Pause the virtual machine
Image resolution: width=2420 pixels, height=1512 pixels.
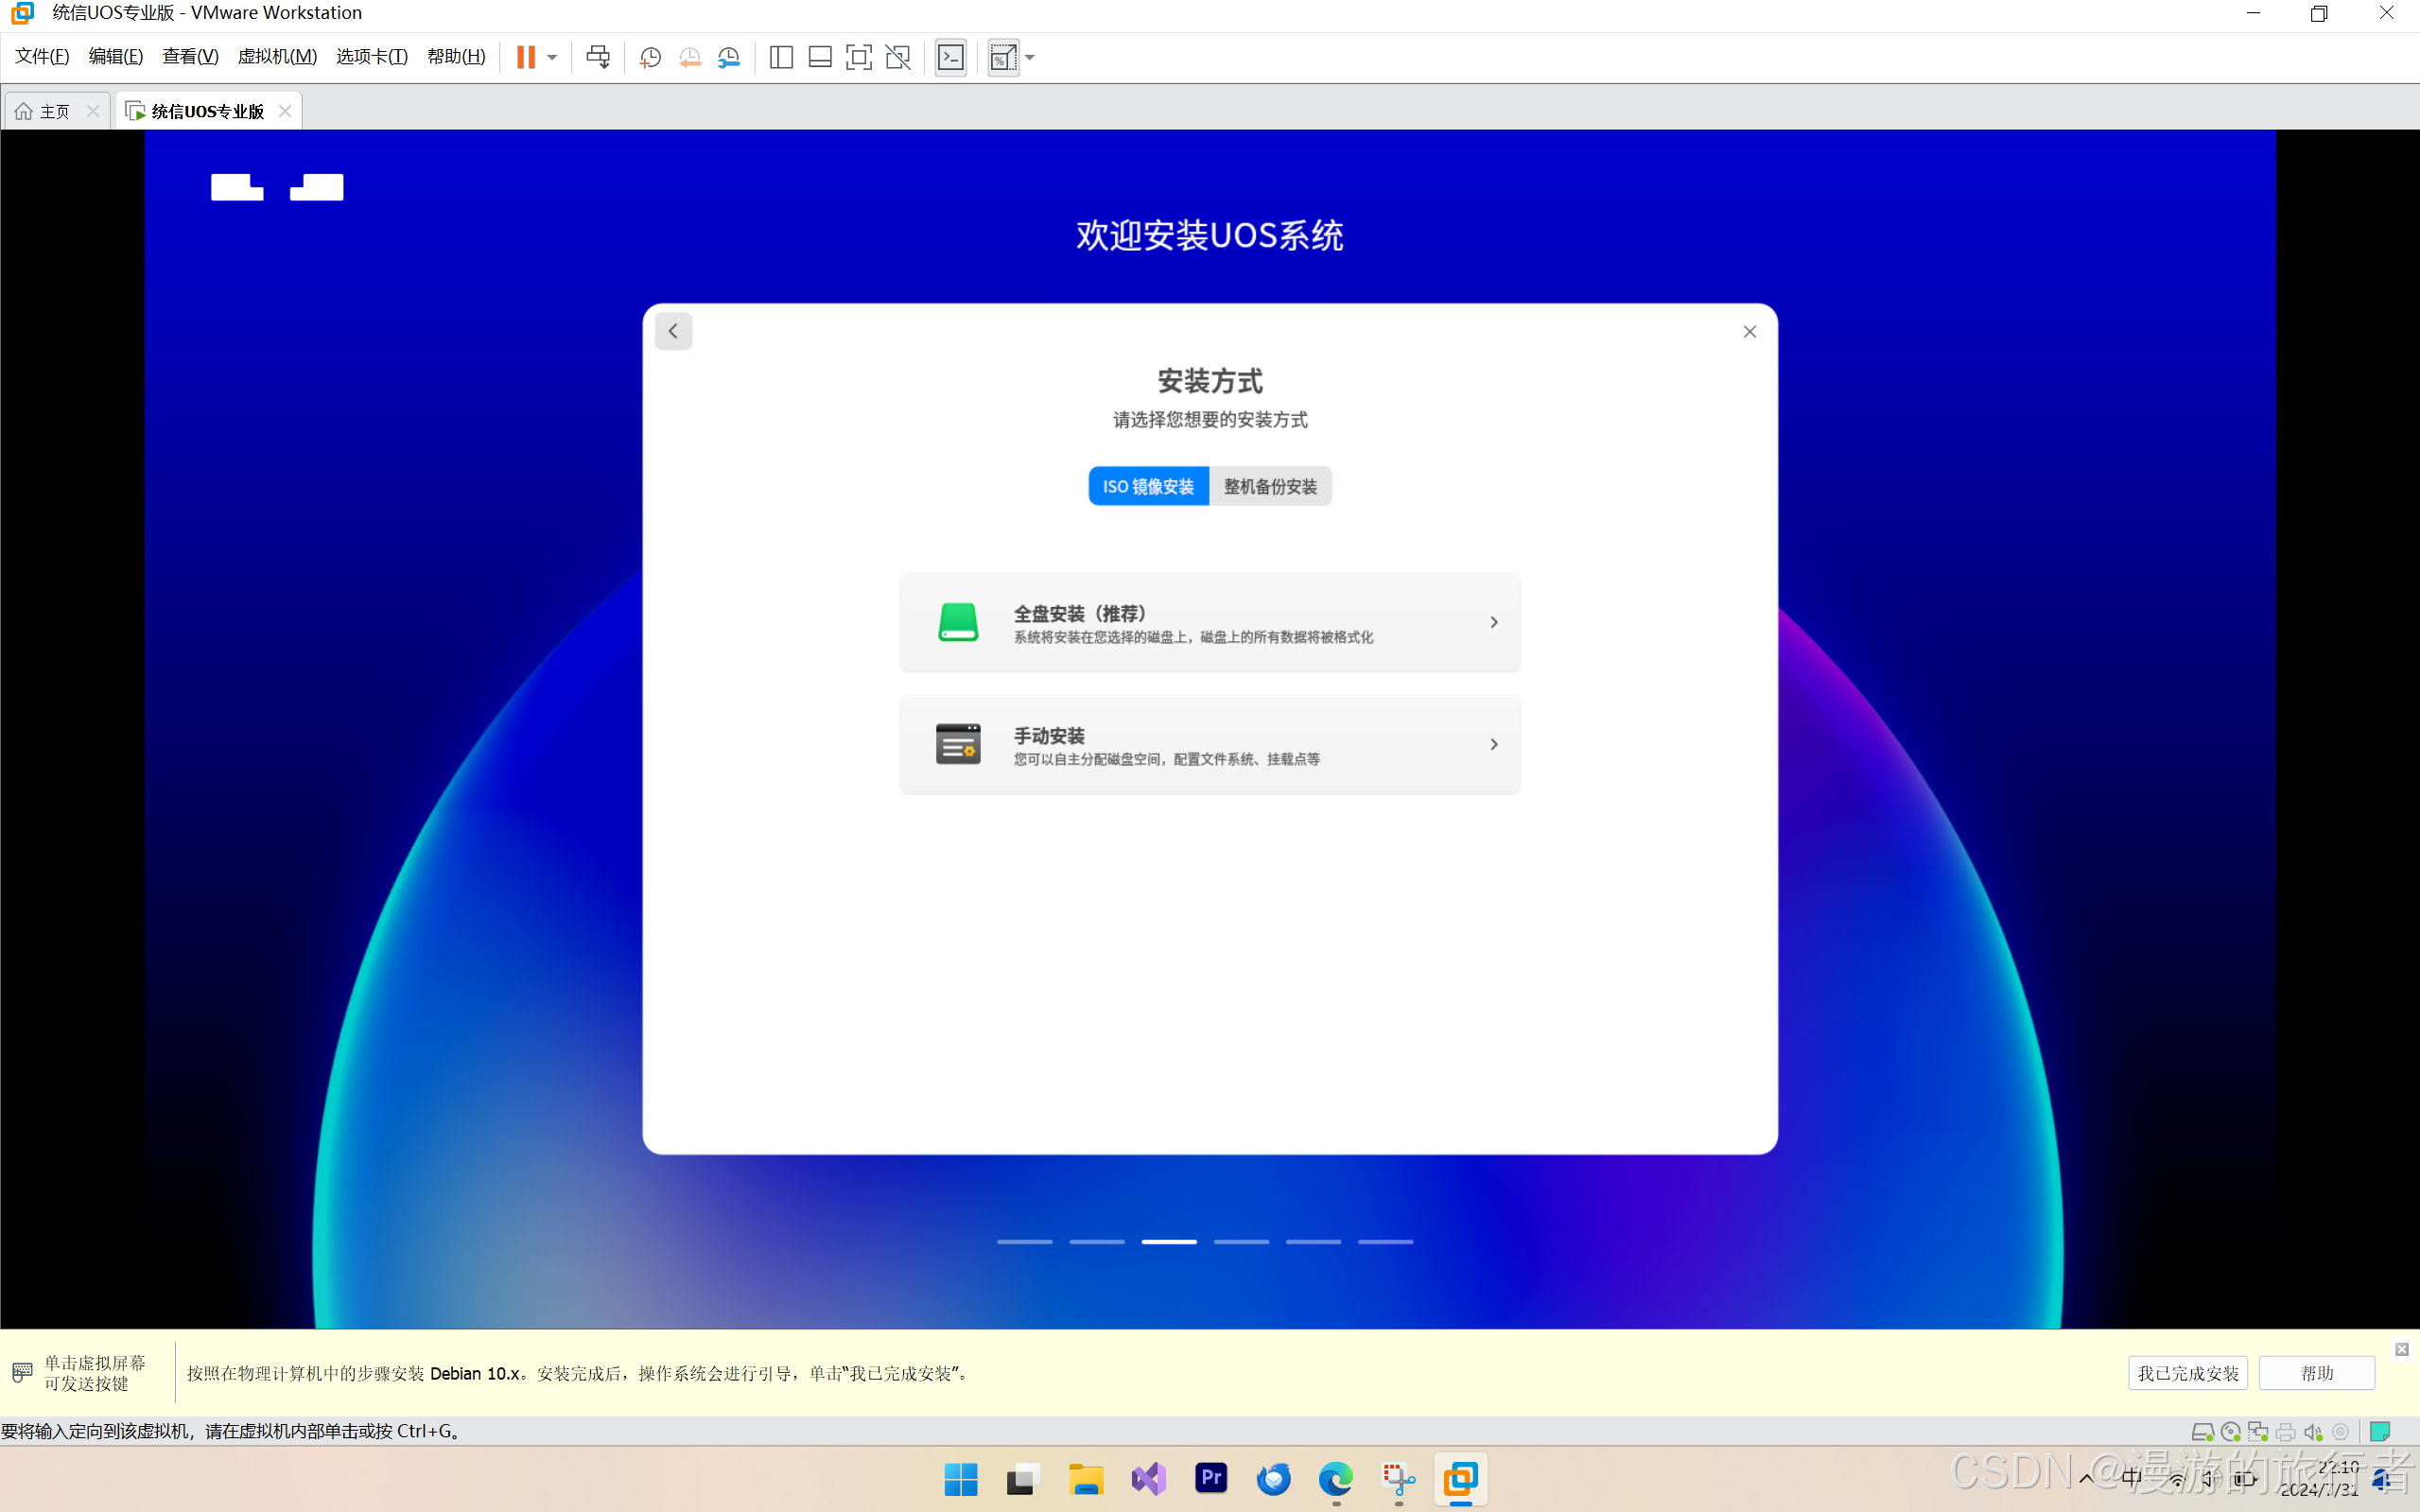click(525, 57)
